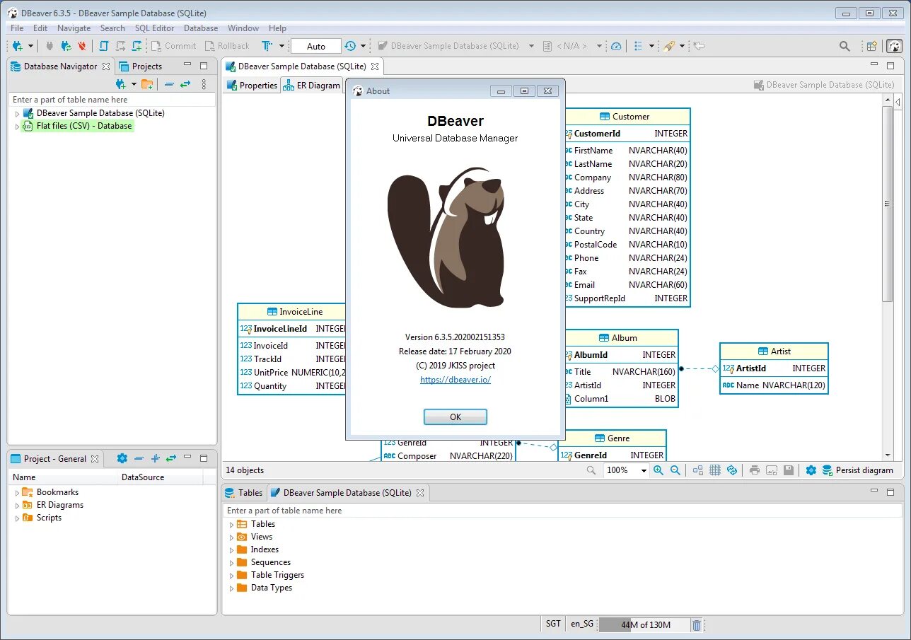Expand DBeaver Sample Database (SQLite) node
911x640 pixels.
(17, 113)
